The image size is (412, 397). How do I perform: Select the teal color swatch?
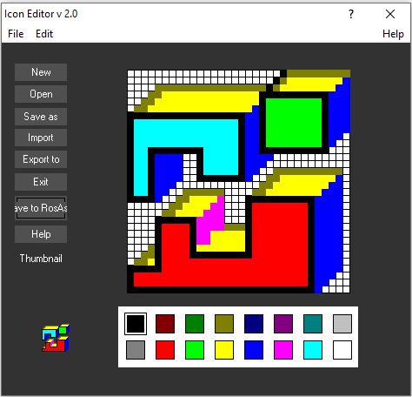(313, 324)
